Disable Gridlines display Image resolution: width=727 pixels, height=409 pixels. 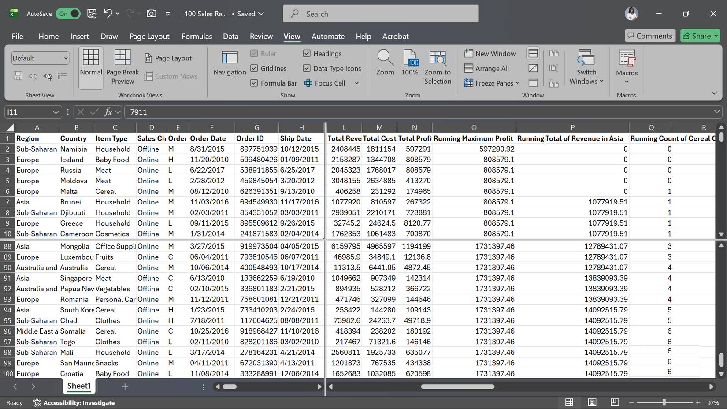[254, 68]
